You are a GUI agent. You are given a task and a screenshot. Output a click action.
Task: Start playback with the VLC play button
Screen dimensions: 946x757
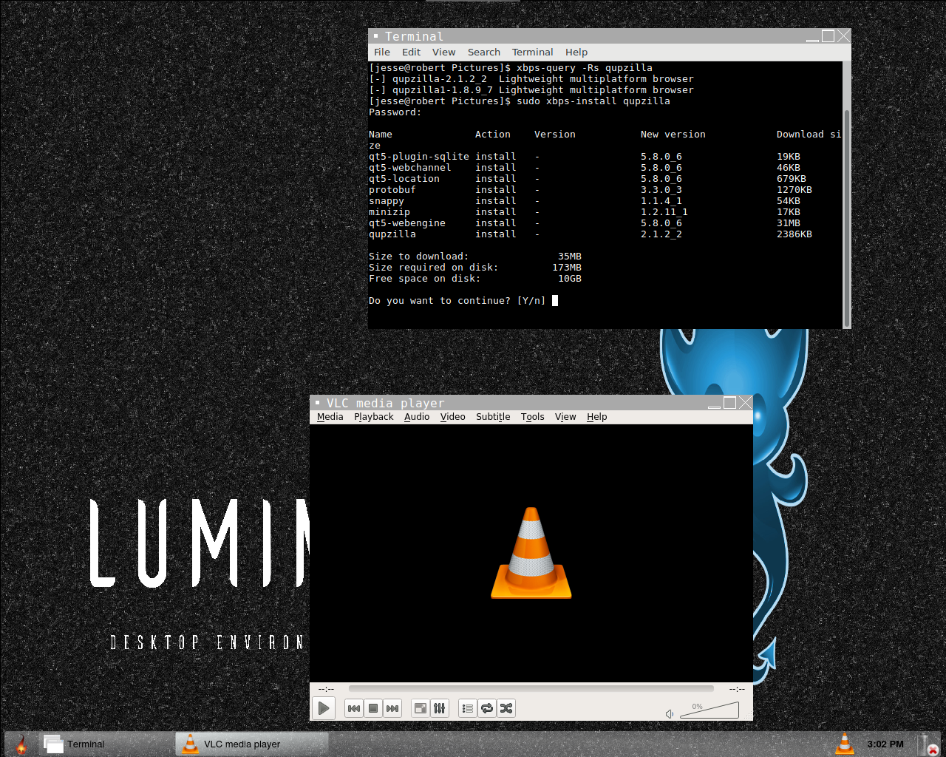(324, 708)
